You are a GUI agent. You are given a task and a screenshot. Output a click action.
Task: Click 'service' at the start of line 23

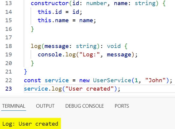pyautogui.click(x=36, y=89)
